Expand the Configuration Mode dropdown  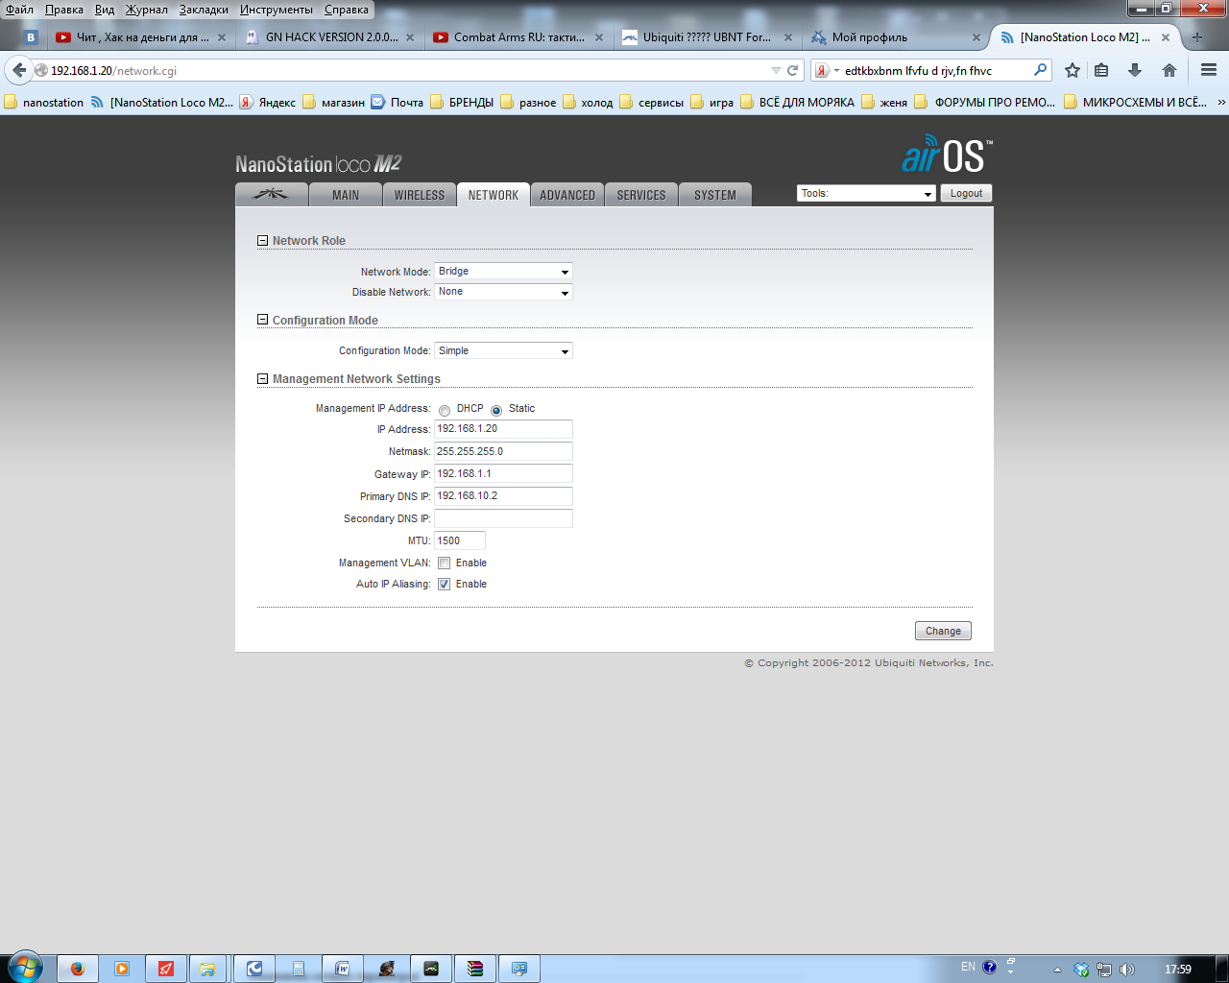503,351
